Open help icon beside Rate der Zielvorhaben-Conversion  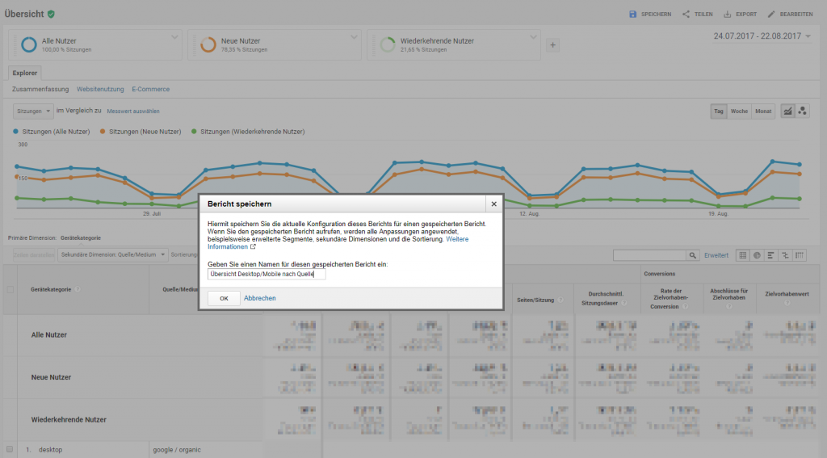[x=685, y=307]
